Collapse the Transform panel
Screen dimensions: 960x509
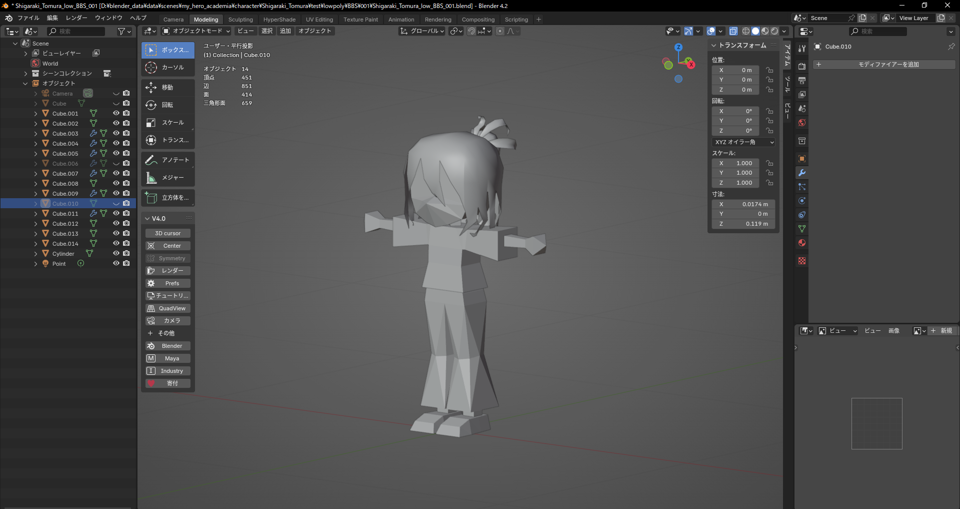pyautogui.click(x=714, y=45)
